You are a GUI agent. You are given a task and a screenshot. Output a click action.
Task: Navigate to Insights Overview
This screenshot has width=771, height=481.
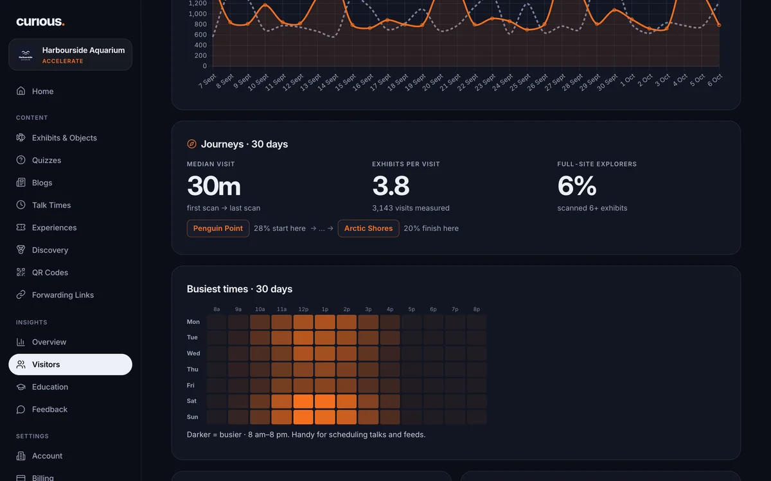71,342
